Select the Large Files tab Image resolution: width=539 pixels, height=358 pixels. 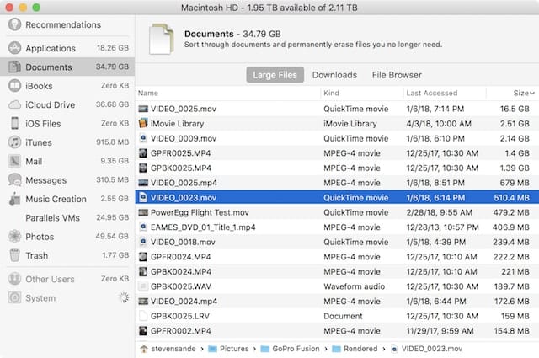(x=275, y=75)
